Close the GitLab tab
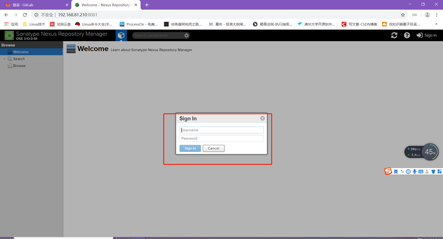This screenshot has height=239, width=443. tap(67, 5)
